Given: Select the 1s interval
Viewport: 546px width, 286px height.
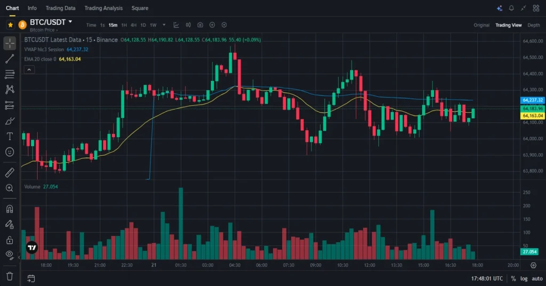Looking at the screenshot, I should pos(102,25).
